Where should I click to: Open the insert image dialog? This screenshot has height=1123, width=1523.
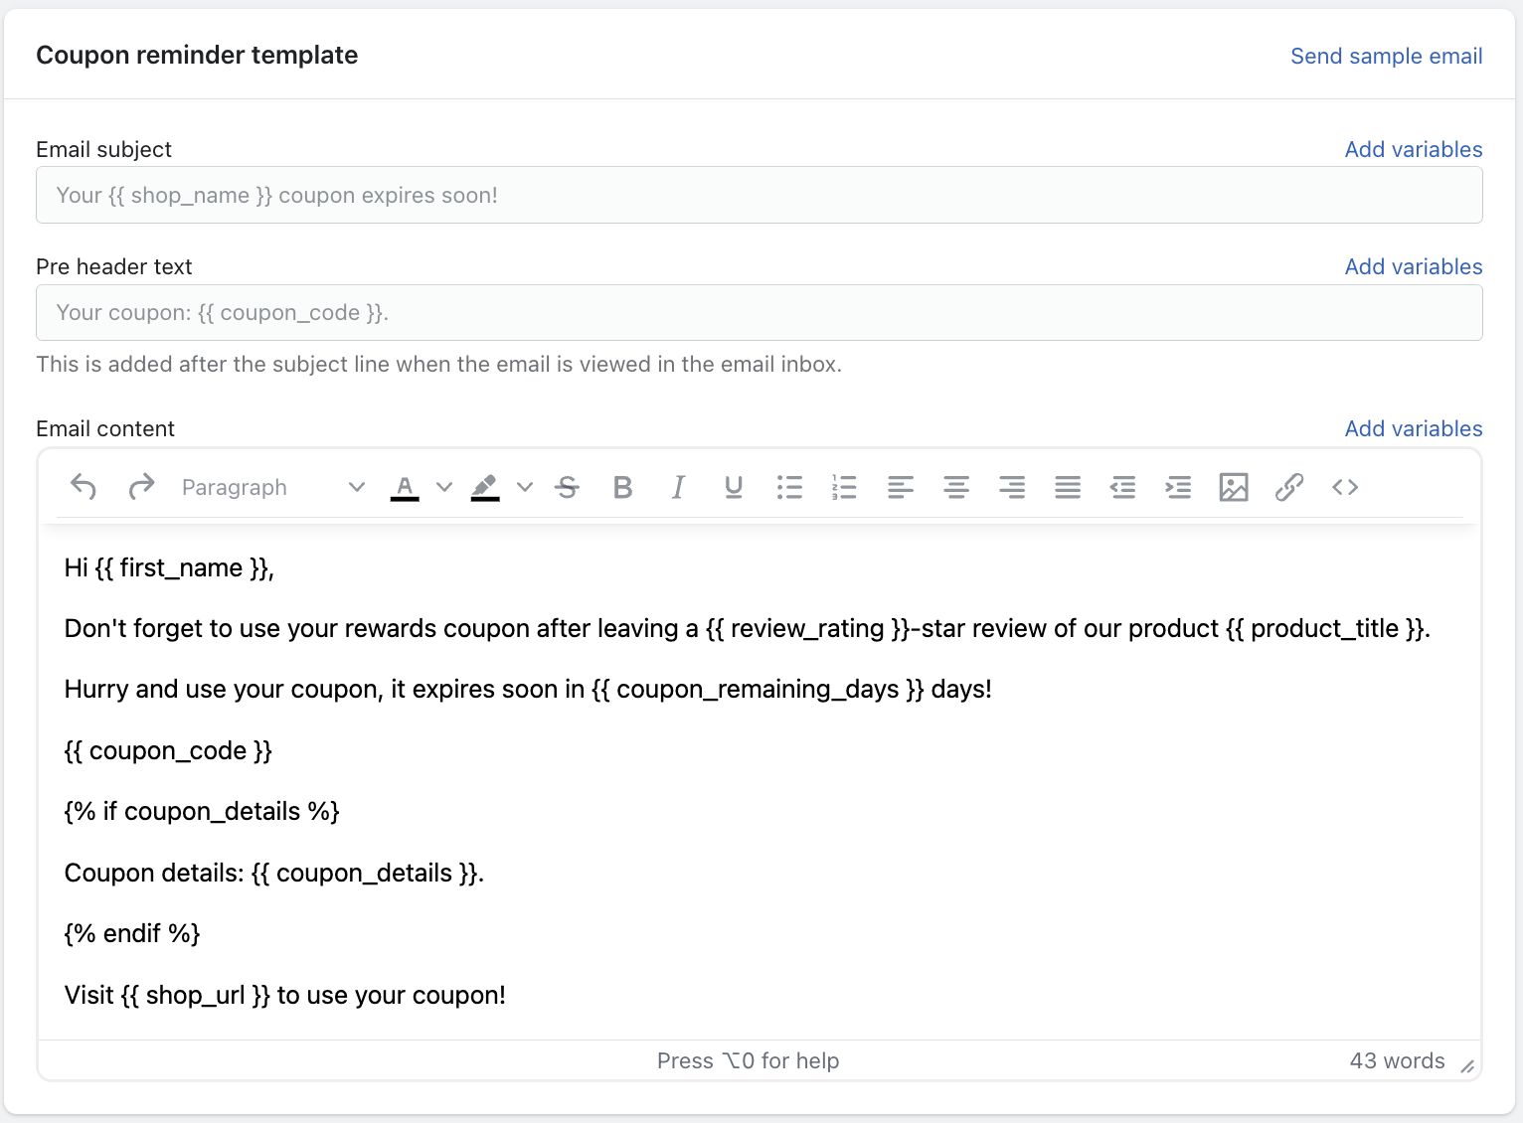[x=1234, y=487]
